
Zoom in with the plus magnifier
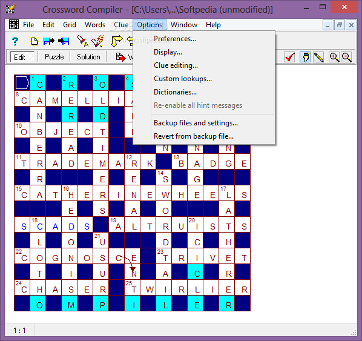[x=334, y=57]
